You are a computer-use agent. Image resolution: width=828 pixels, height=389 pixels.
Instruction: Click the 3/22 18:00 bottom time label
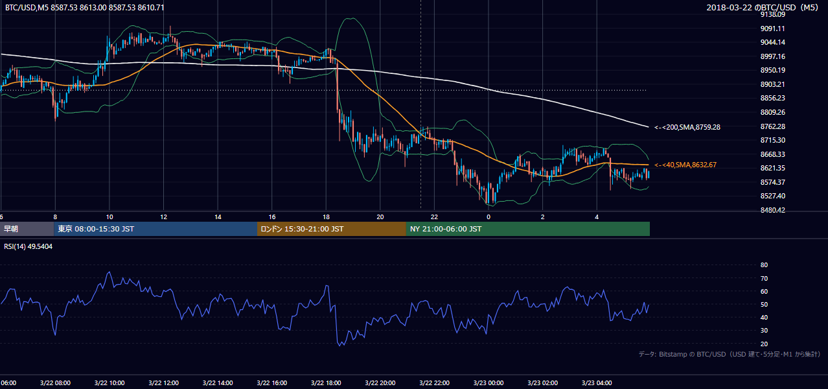326,383
